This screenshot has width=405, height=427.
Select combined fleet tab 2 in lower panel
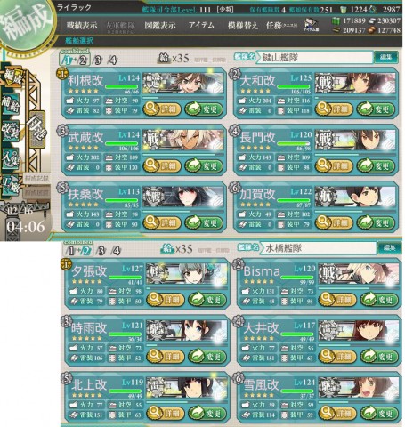pos(85,251)
